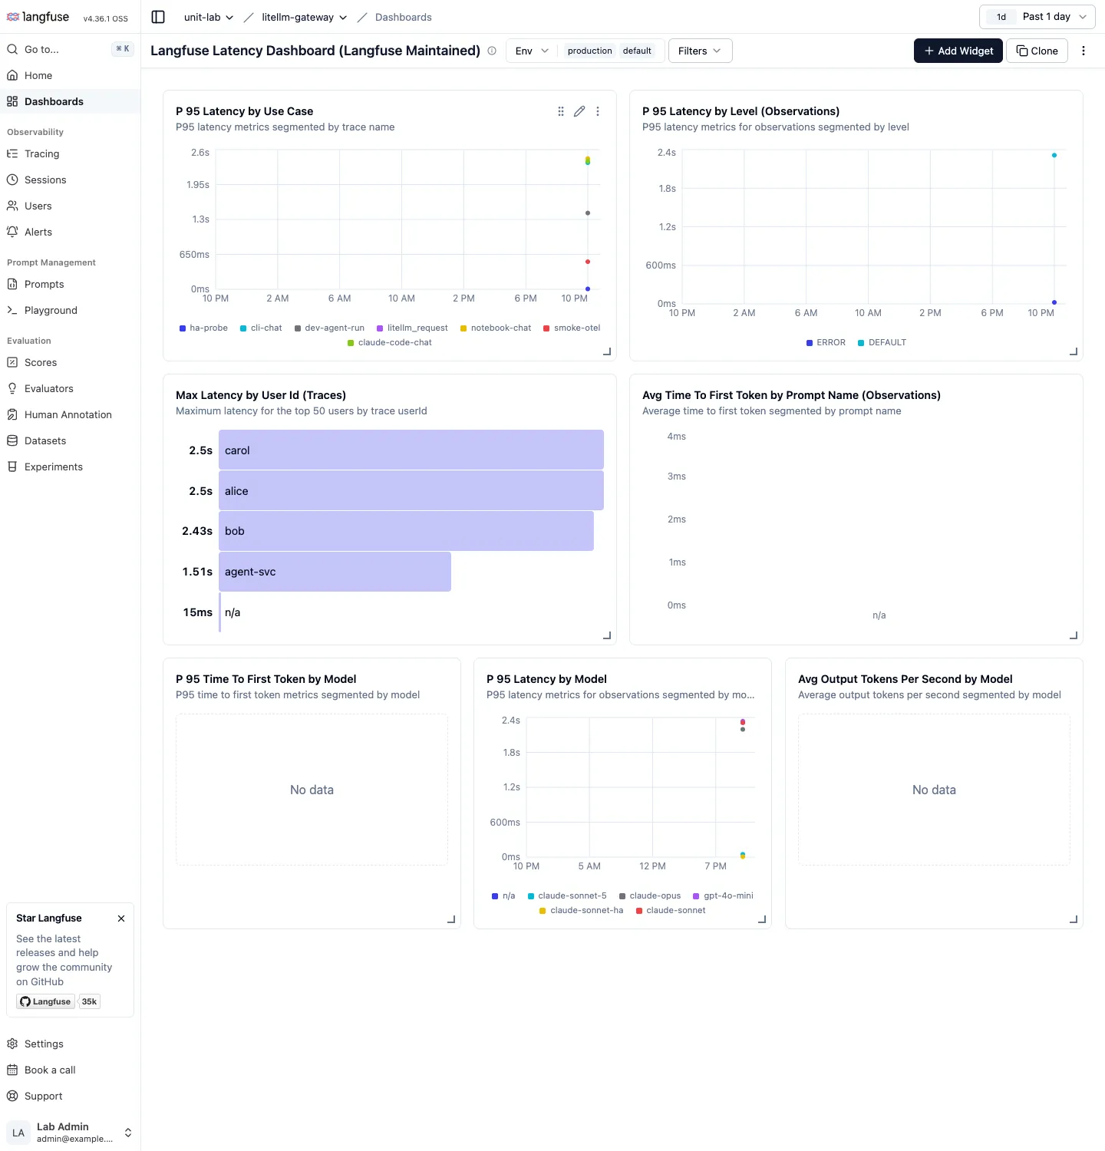This screenshot has height=1151, width=1105.
Task: Go to Home
Action: coord(71,75)
